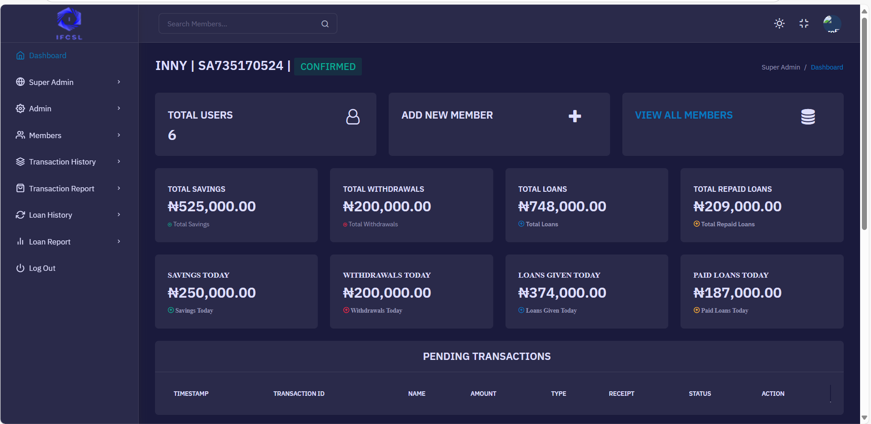Click the search magnifier icon
The image size is (871, 424).
(x=325, y=24)
